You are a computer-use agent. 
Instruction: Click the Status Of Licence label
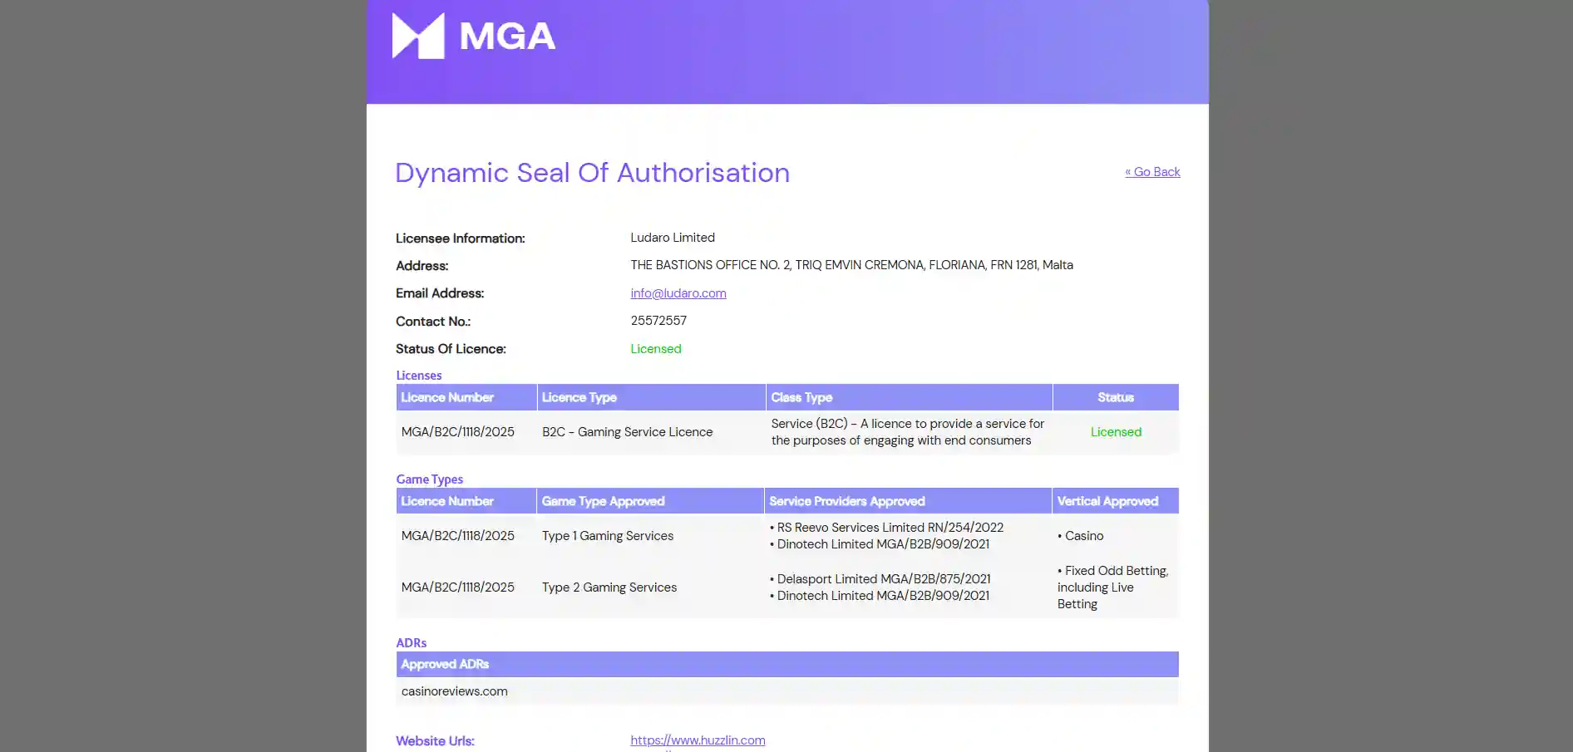[451, 349]
